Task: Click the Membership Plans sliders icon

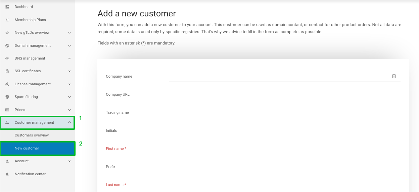Action: [x=7, y=20]
